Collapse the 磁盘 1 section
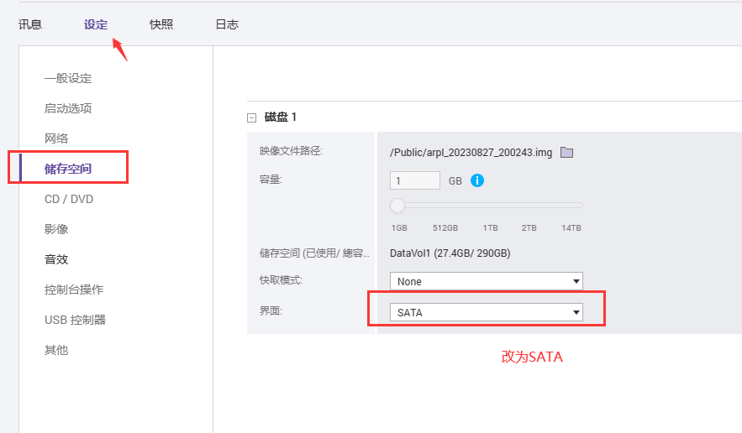Image resolution: width=742 pixels, height=433 pixels. pos(252,117)
